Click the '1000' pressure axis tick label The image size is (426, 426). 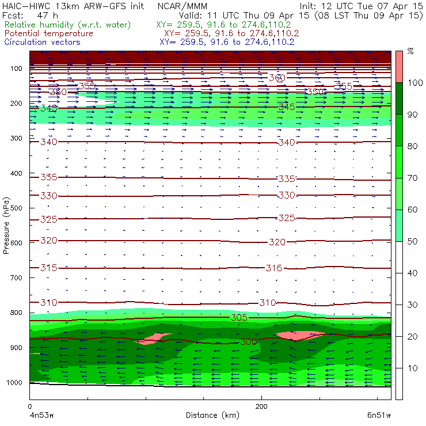tap(14, 382)
